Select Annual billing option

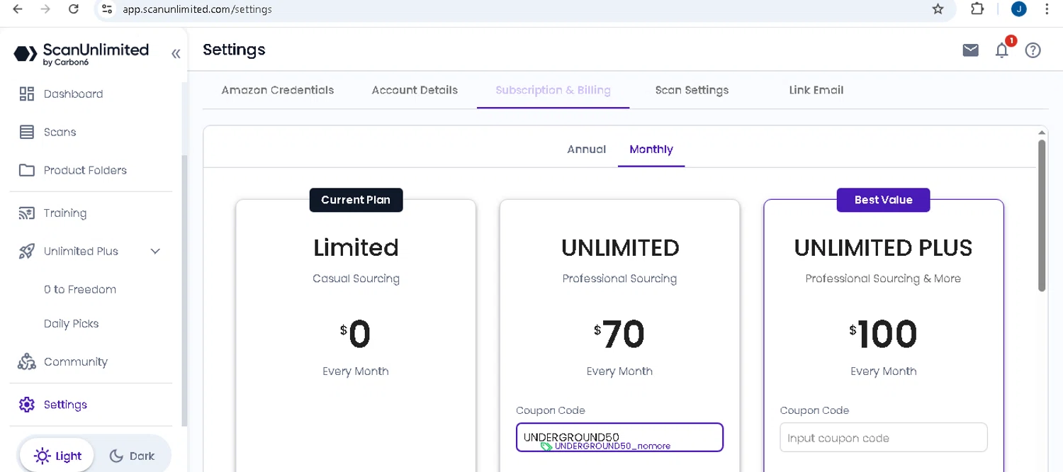coord(587,149)
